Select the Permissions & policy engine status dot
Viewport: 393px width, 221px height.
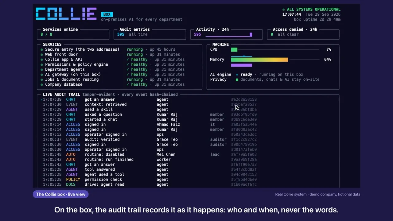point(42,64)
